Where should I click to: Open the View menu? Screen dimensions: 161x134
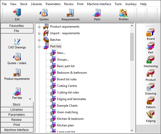pos(13,4)
